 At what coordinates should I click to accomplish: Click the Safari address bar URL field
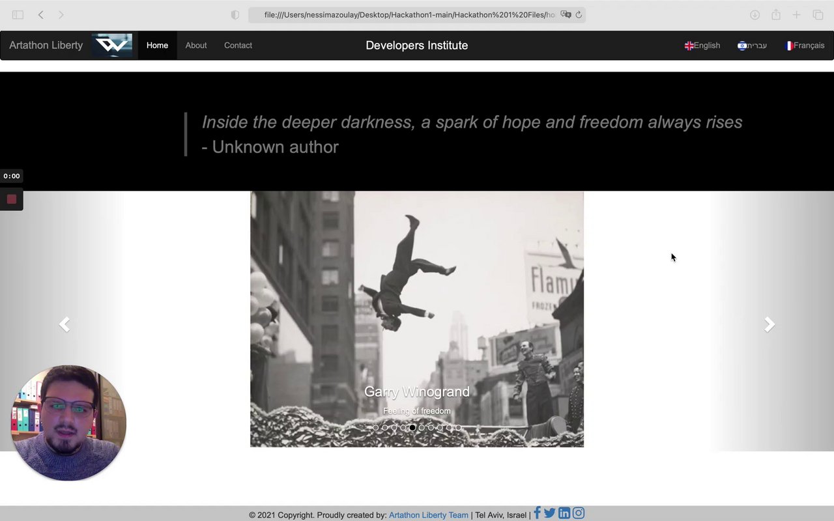click(417, 14)
